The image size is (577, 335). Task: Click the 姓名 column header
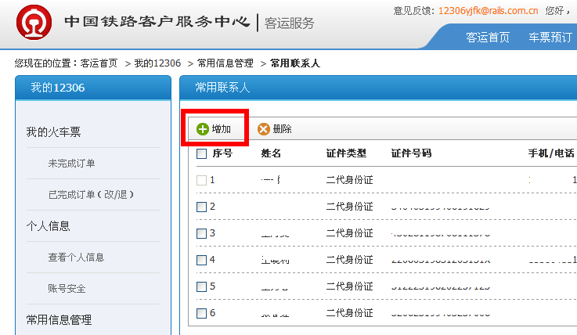pyautogui.click(x=271, y=153)
